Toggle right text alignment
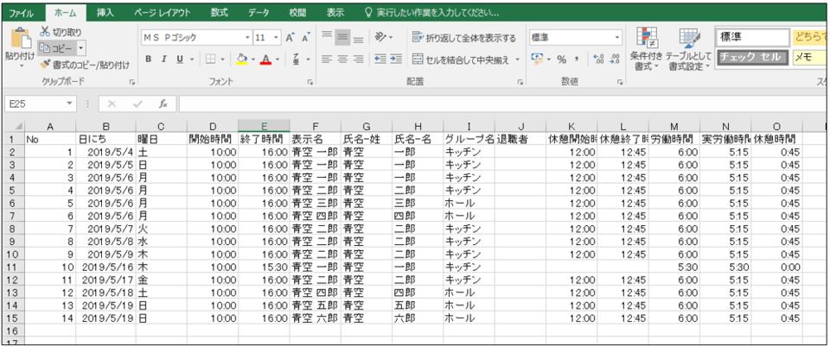 click(x=358, y=60)
